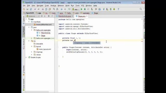Select the drawable folder
The height and width of the screenshot is (93, 166).
click(x=38, y=44)
